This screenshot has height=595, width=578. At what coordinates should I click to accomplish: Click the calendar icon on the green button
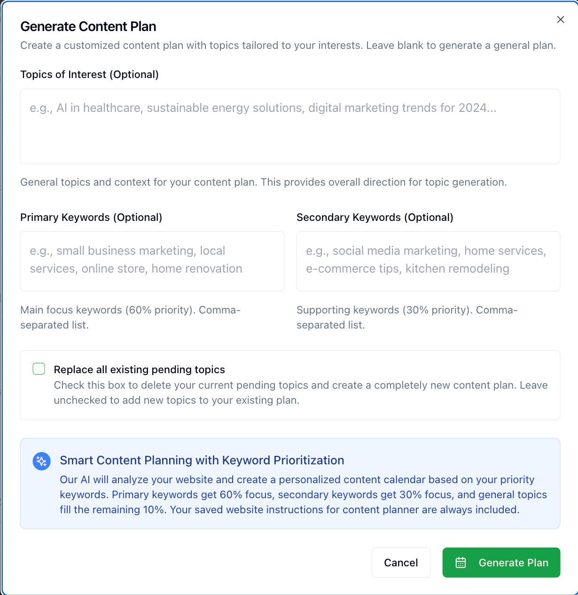(461, 563)
